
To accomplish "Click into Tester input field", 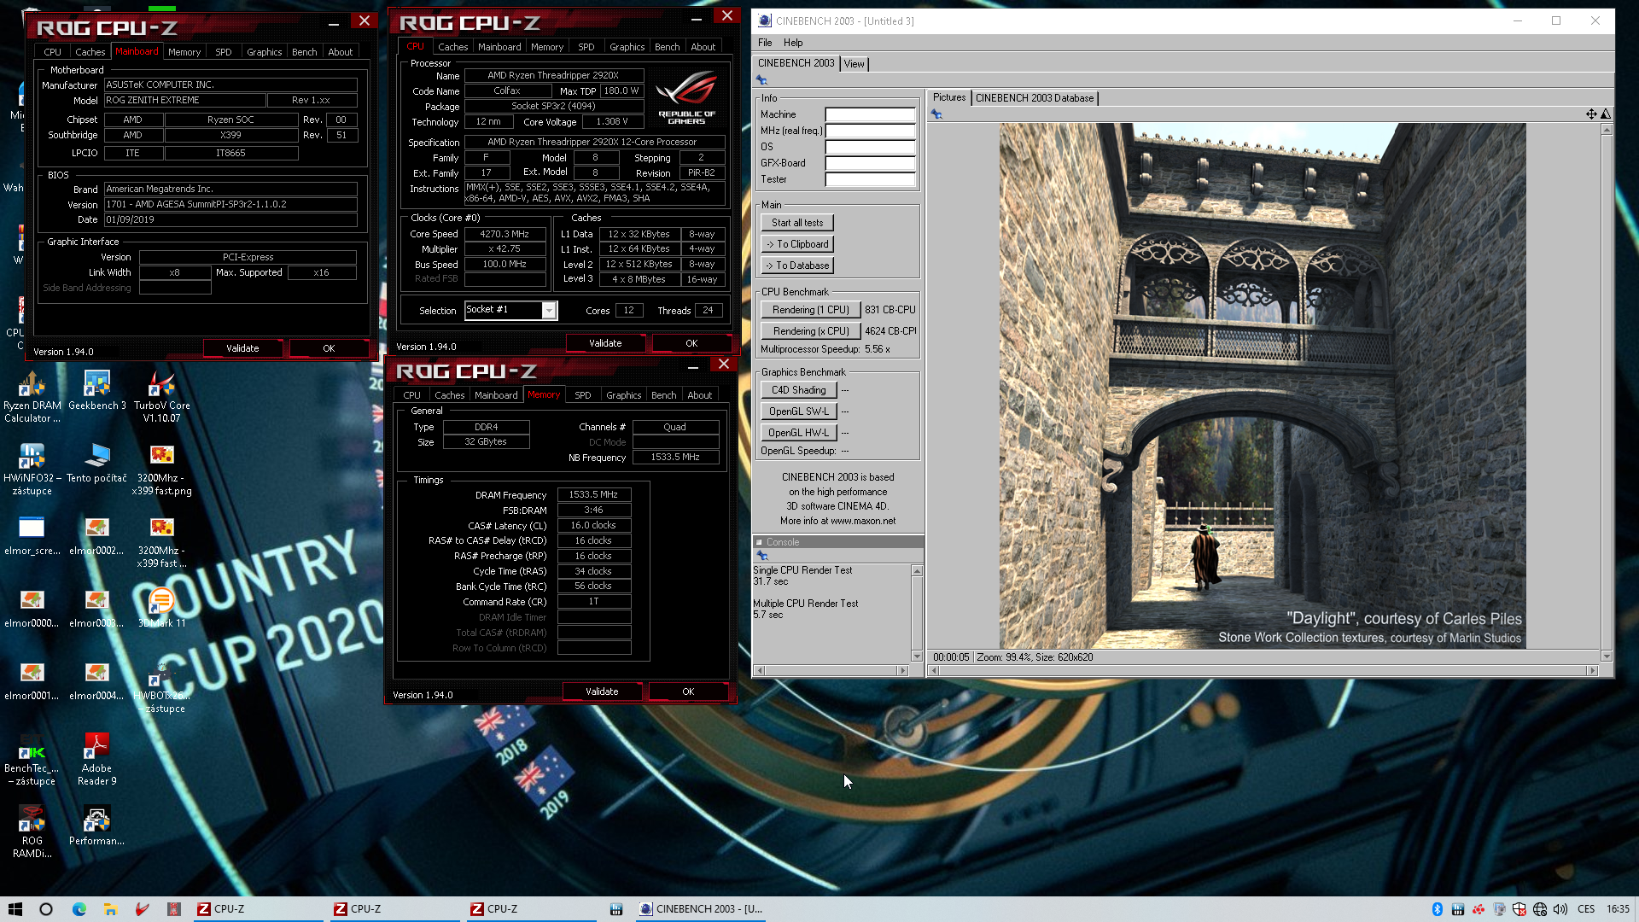I will click(x=870, y=179).
